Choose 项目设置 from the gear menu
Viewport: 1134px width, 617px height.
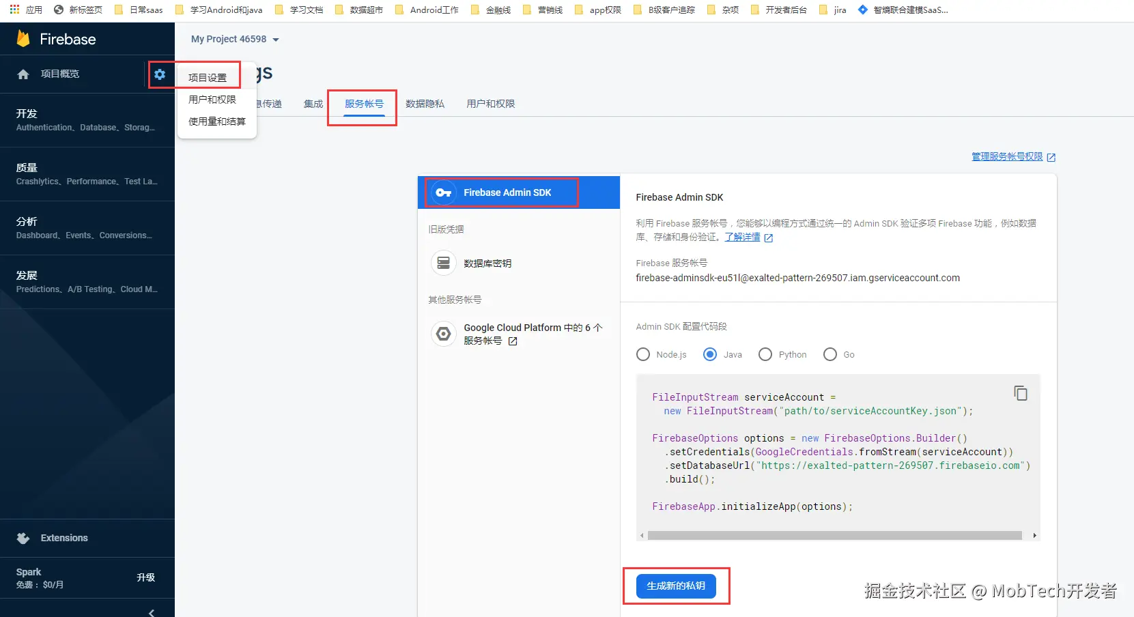pyautogui.click(x=216, y=77)
